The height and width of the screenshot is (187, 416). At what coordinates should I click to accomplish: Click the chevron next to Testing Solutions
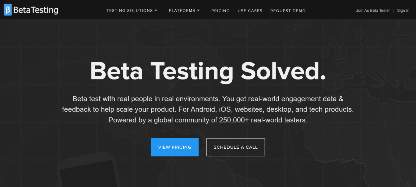pyautogui.click(x=156, y=11)
